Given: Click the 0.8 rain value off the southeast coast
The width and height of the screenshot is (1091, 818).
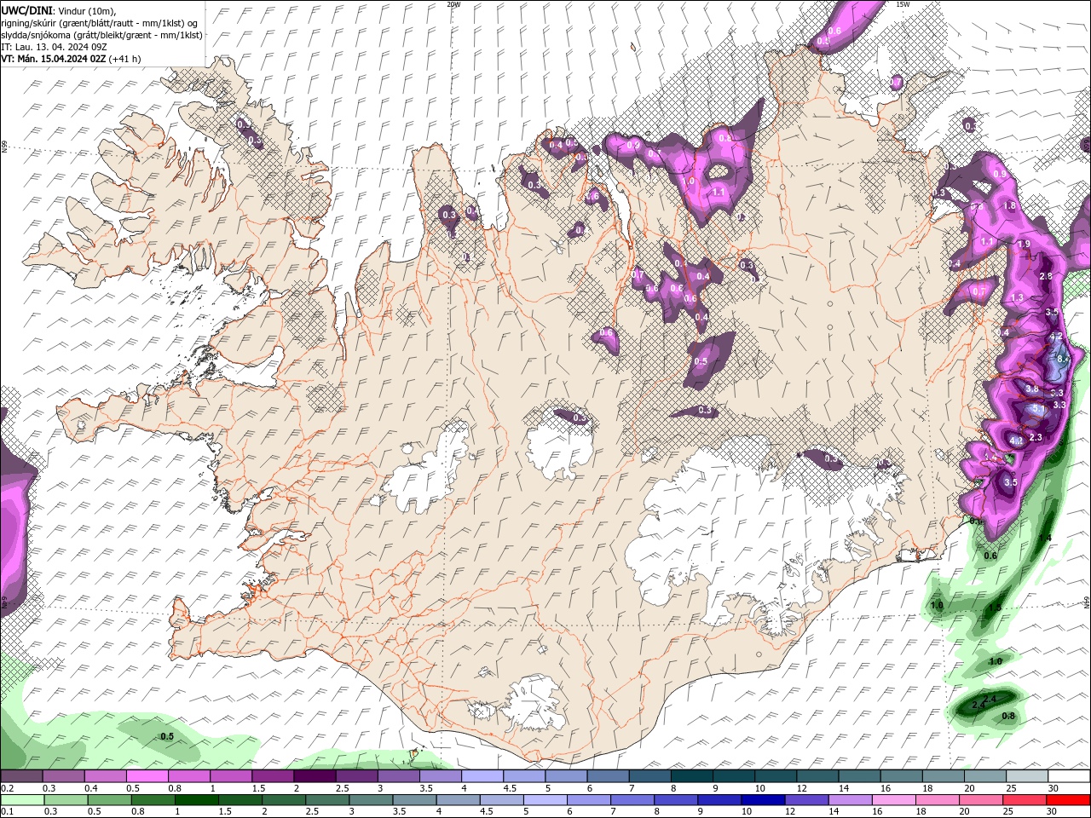Looking at the screenshot, I should coord(1008,716).
